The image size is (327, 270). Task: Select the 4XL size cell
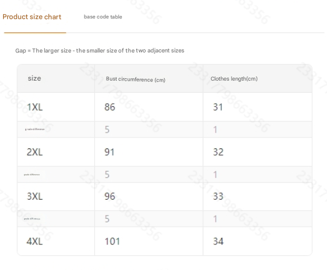[35, 241]
